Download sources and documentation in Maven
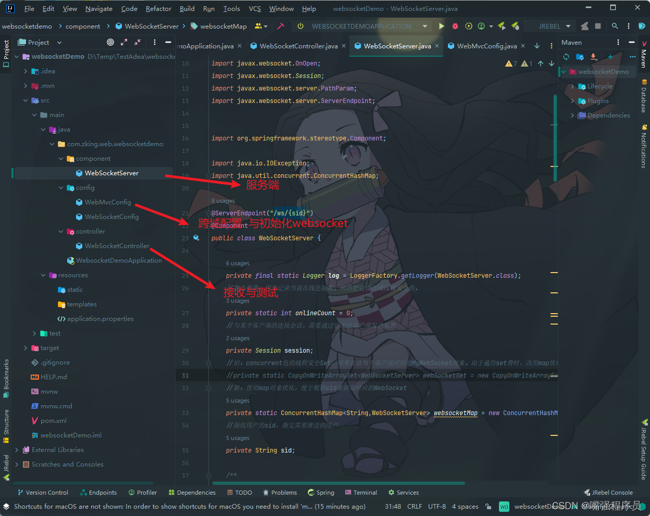 pos(593,57)
